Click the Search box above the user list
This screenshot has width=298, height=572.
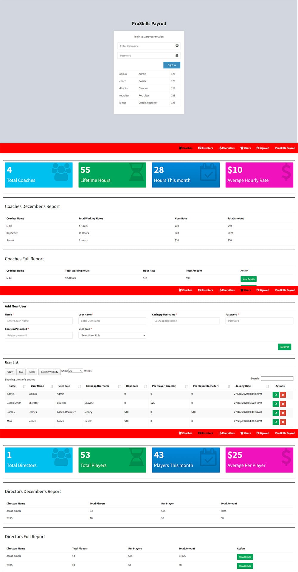(x=277, y=378)
